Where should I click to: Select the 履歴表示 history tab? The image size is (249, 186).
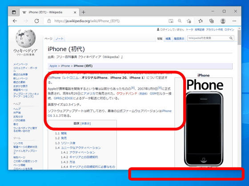pos(179,39)
